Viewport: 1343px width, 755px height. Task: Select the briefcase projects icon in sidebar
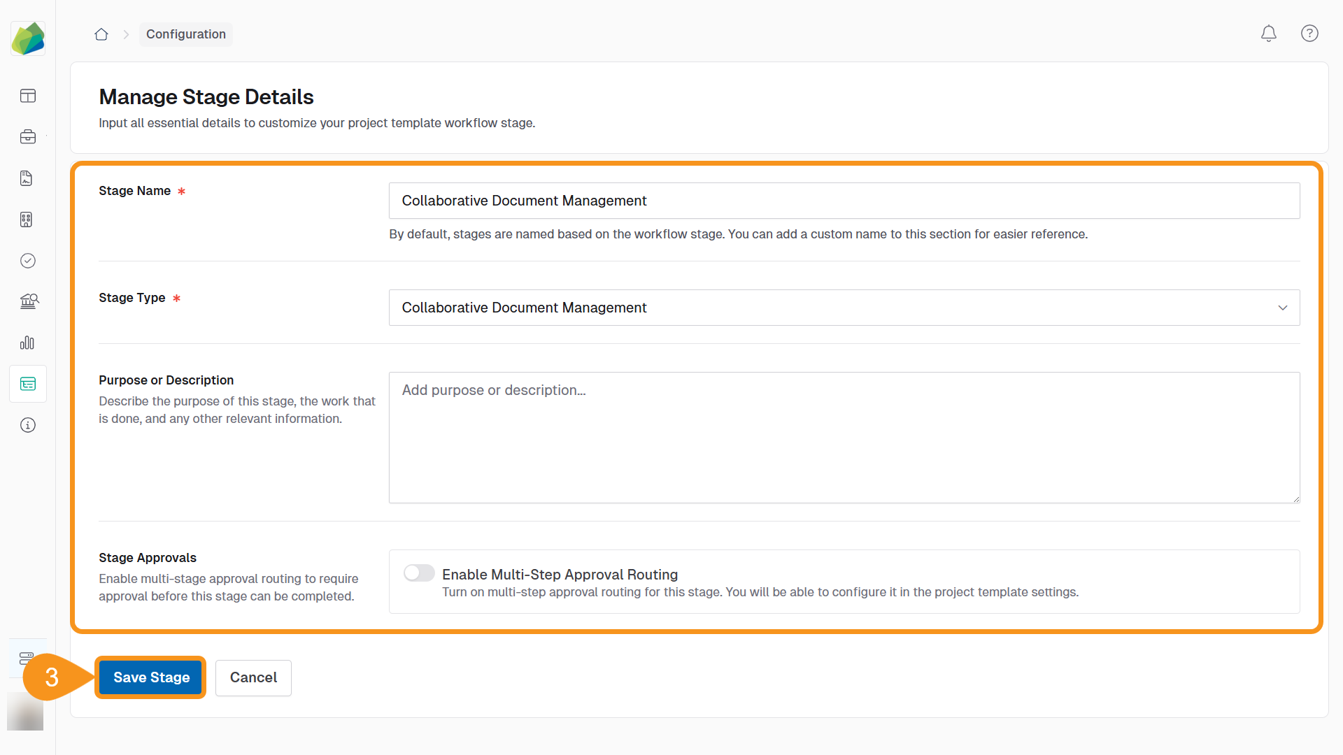click(27, 137)
